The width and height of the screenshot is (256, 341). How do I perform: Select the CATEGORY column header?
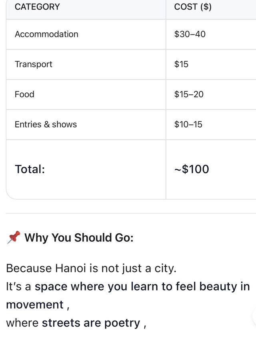coord(37,7)
